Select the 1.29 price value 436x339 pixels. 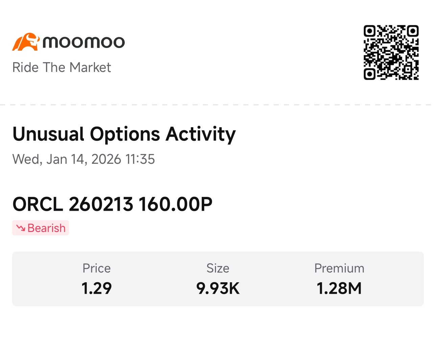[97, 288]
